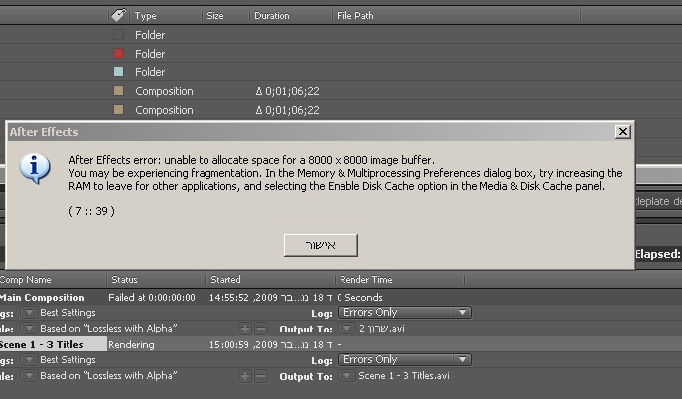The height and width of the screenshot is (399, 682).
Task: Sort project items by Type column
Action: pyautogui.click(x=146, y=16)
